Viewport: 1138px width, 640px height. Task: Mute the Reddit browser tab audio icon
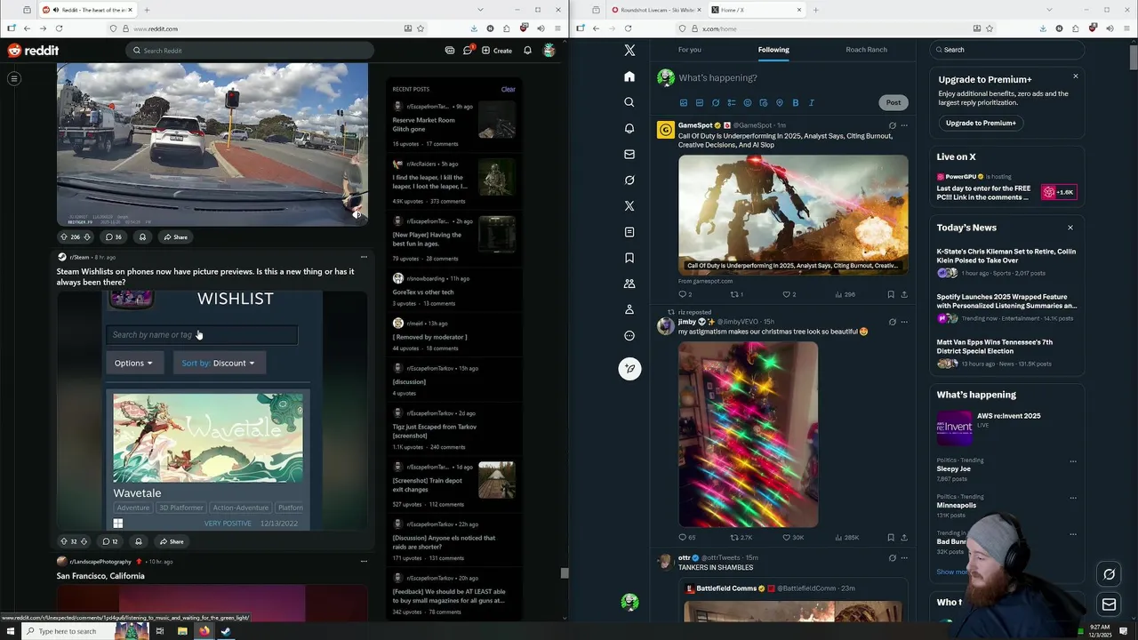click(x=57, y=10)
